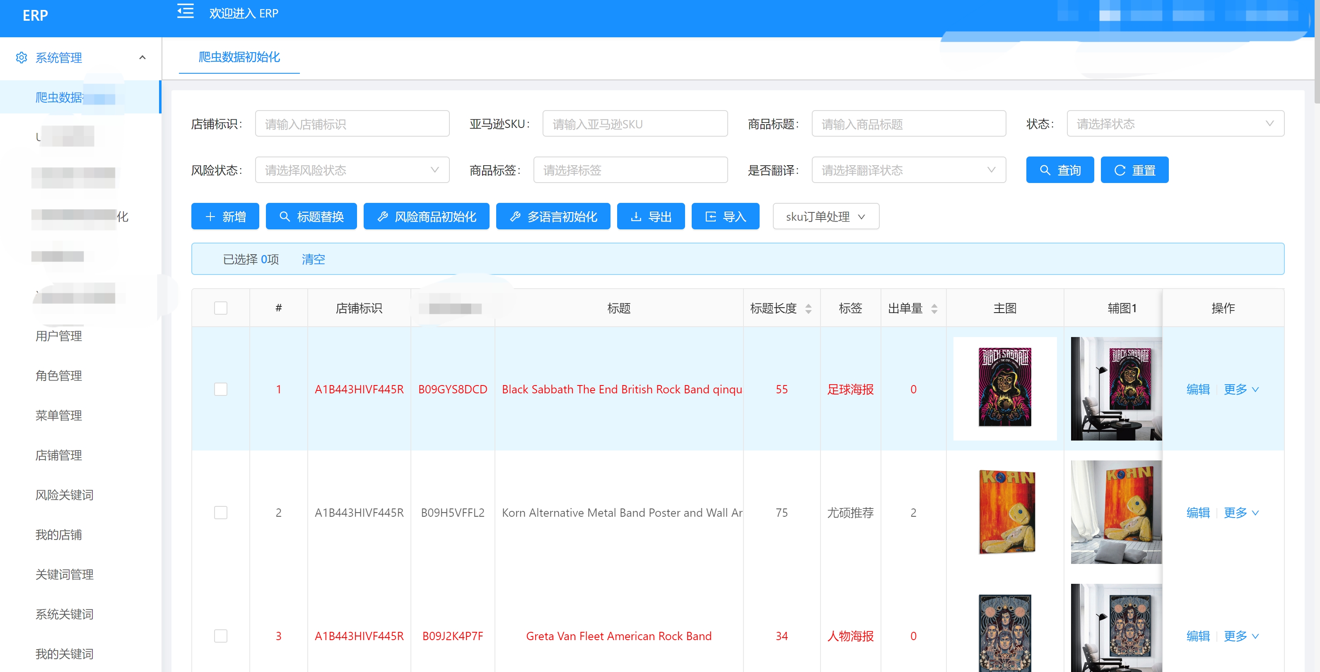Image resolution: width=1320 pixels, height=672 pixels.
Task: Click 编辑 for the Korn row
Action: 1198,513
